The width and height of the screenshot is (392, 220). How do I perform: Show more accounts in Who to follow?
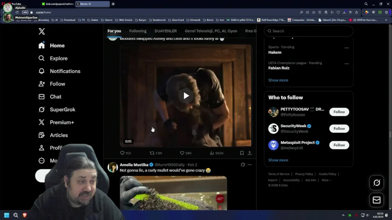click(x=278, y=160)
